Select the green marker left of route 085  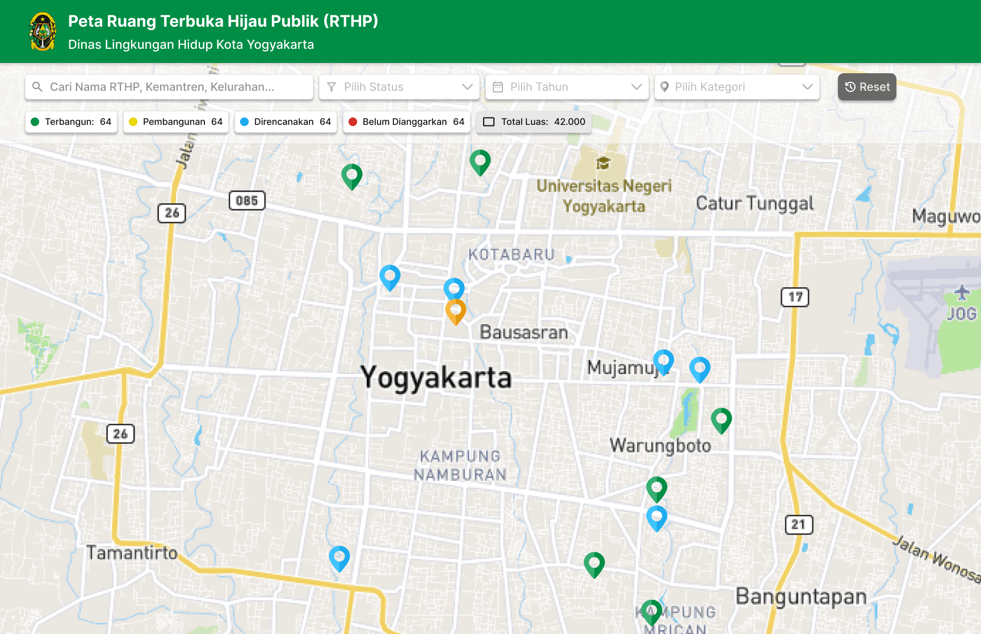point(351,177)
